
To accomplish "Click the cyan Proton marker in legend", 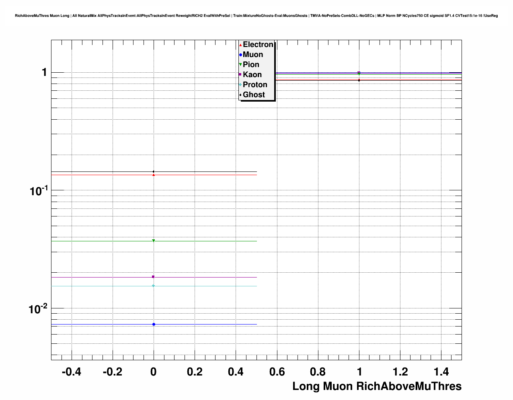I will click(240, 85).
